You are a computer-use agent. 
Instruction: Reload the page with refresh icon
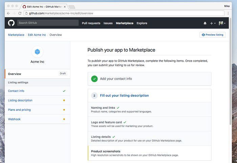click(20, 13)
